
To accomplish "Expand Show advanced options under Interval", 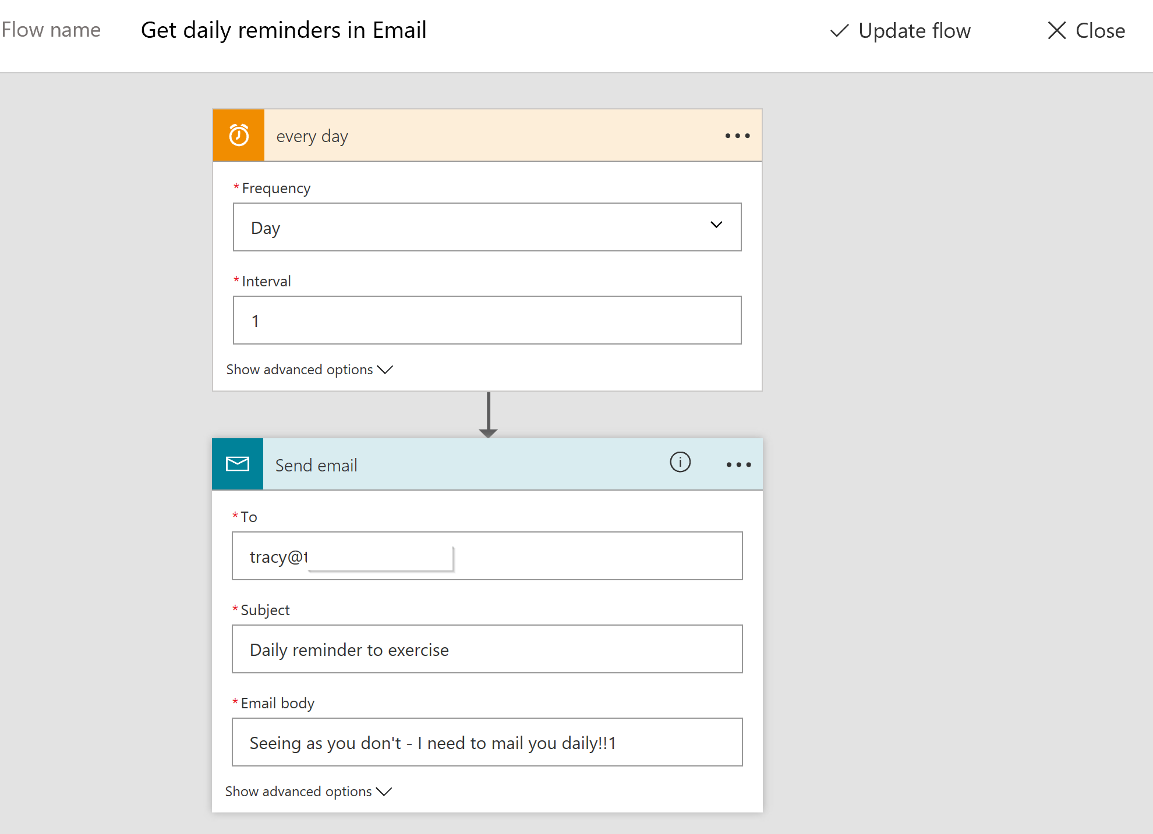I will (x=309, y=369).
